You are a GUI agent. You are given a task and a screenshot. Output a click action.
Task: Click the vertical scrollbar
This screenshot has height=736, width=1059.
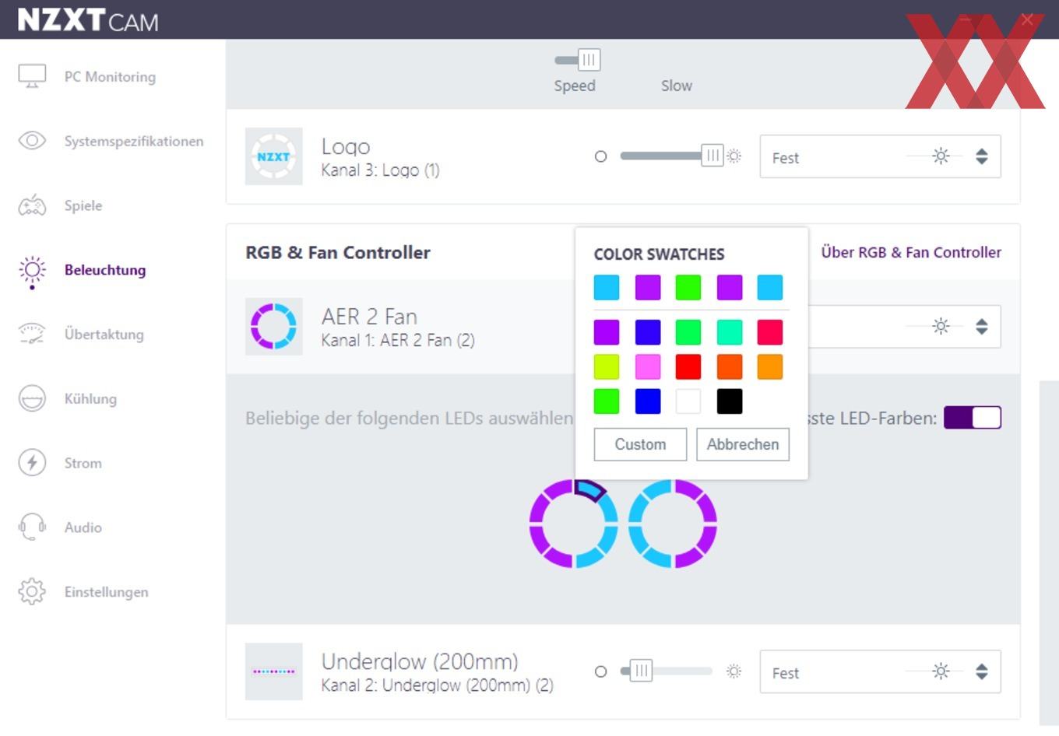click(x=1049, y=552)
